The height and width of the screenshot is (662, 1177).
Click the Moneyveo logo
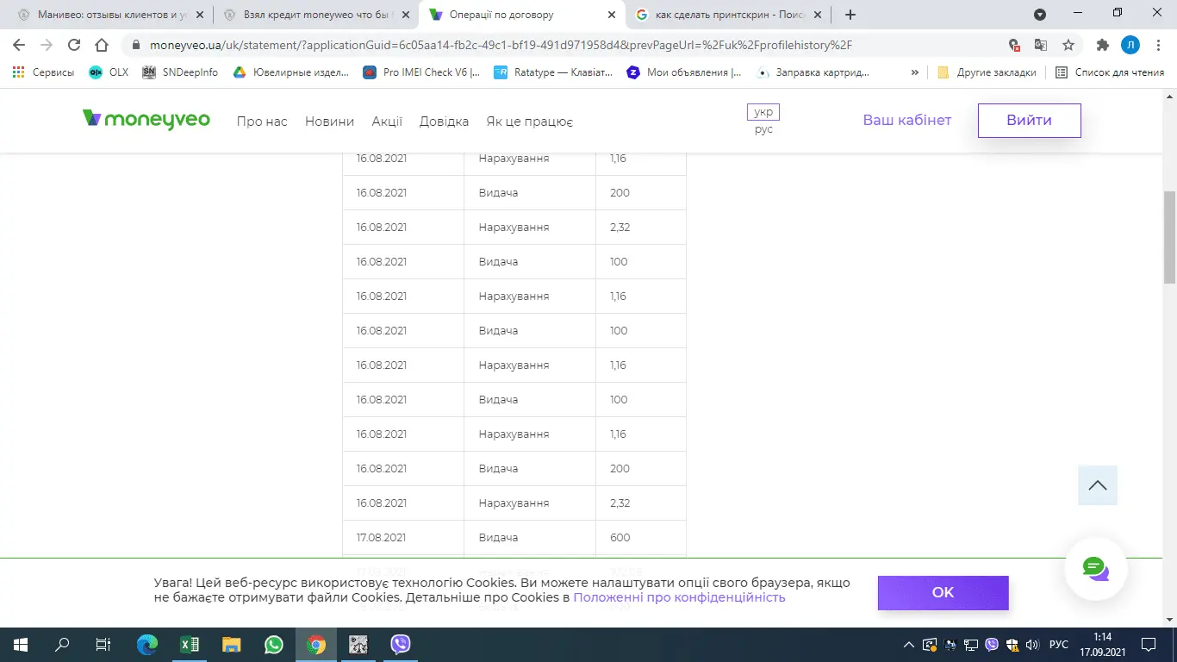(146, 120)
